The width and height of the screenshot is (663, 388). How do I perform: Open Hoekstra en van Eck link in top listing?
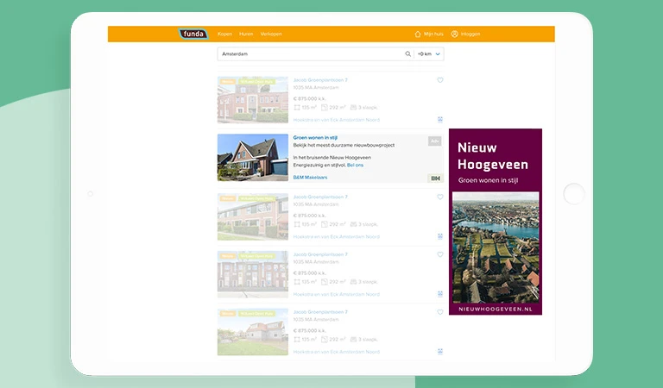[x=337, y=120]
